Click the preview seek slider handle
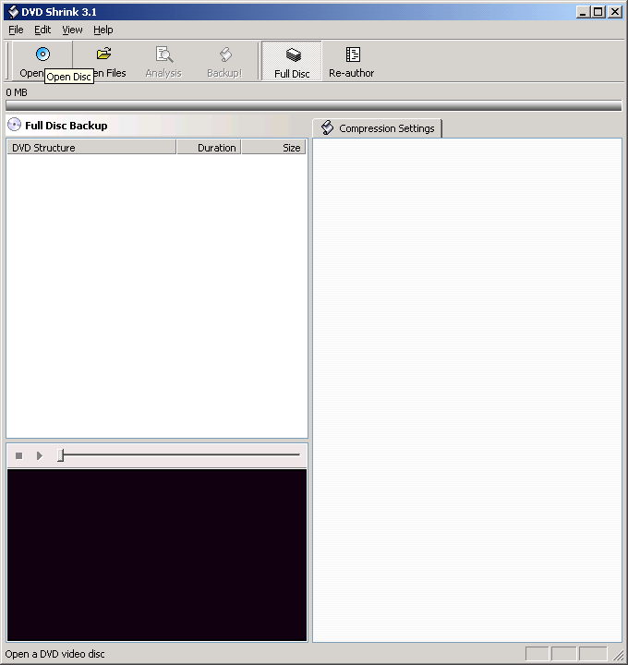628x665 pixels. pos(61,455)
